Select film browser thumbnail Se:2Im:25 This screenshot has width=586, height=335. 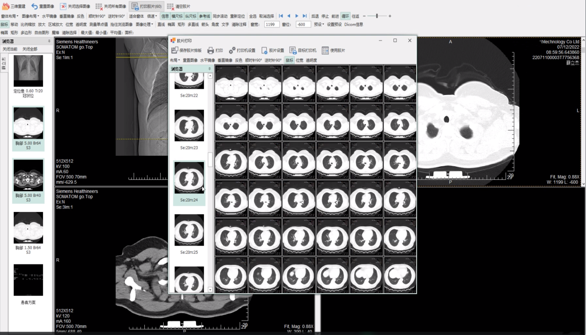(x=189, y=234)
